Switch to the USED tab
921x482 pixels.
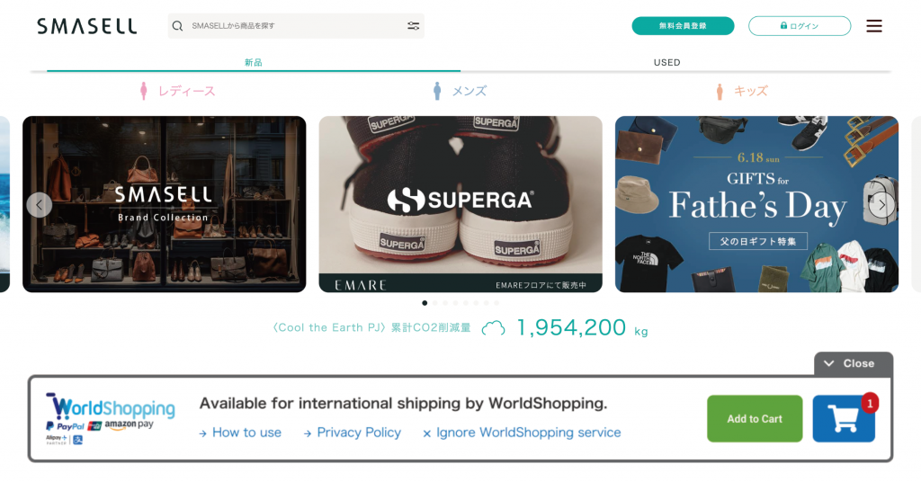pos(666,62)
